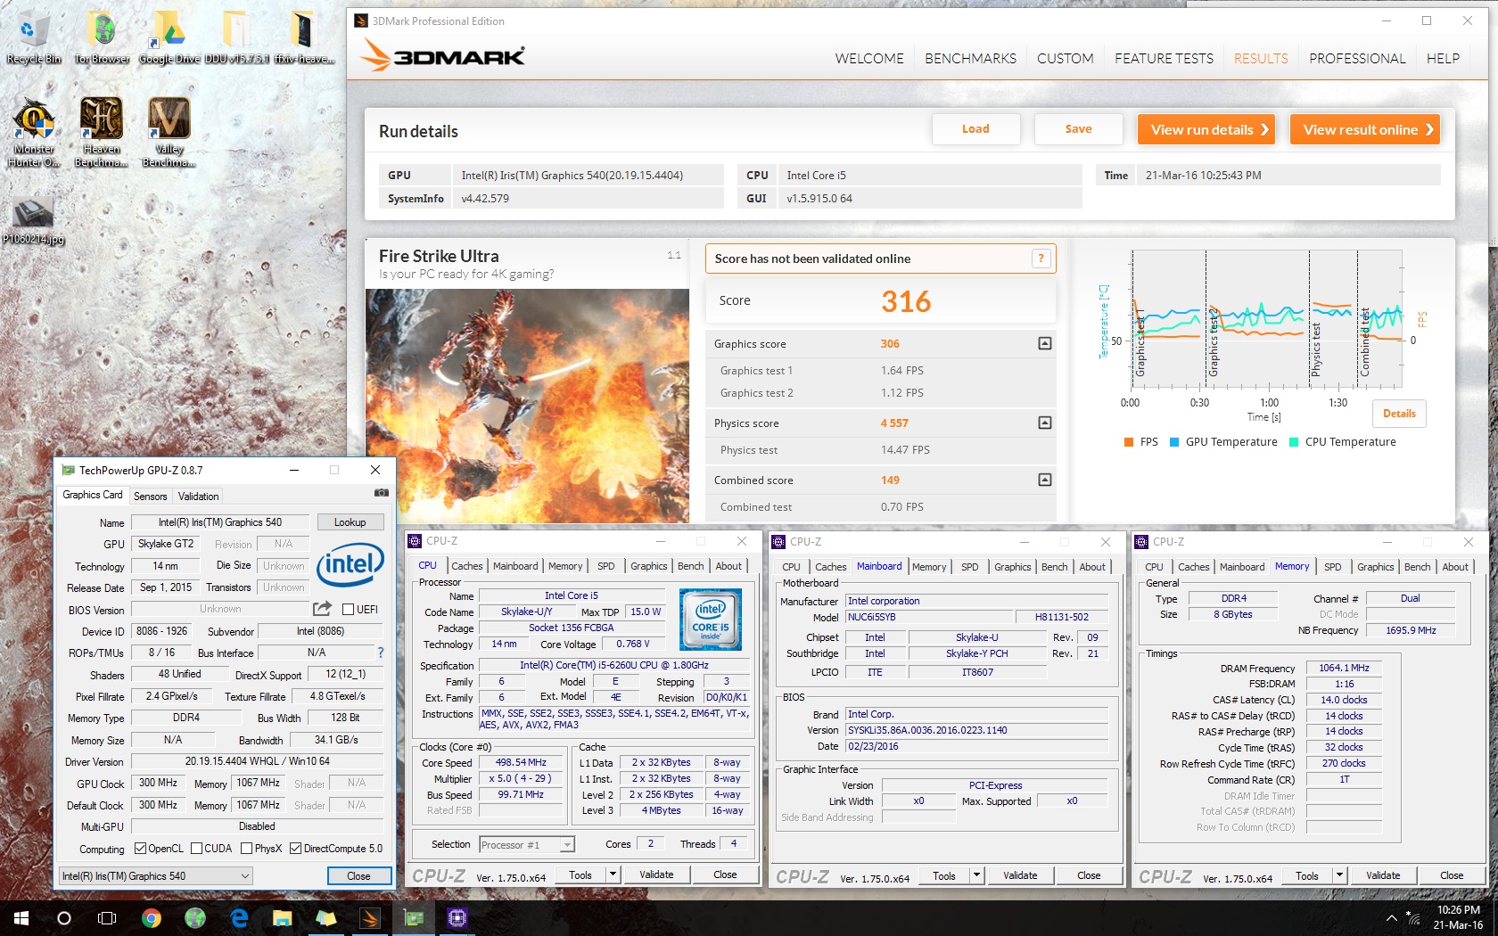1498x936 pixels.
Task: Click the Close button in GPU-Z
Action: coord(358,876)
